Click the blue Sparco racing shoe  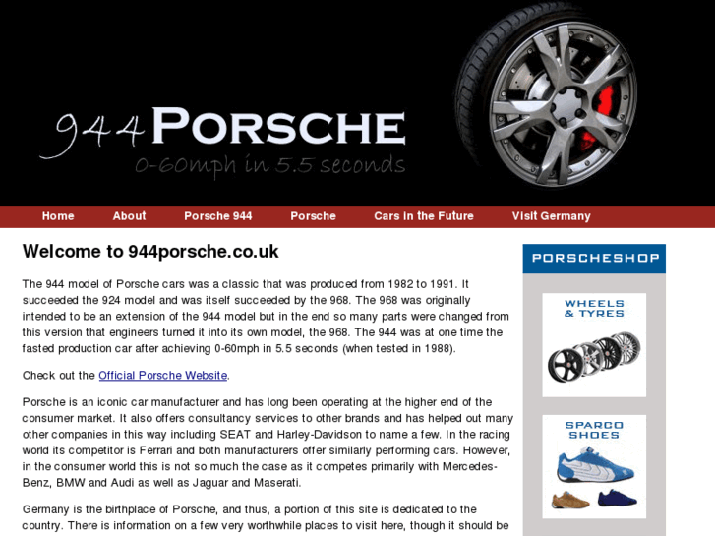[x=595, y=465]
